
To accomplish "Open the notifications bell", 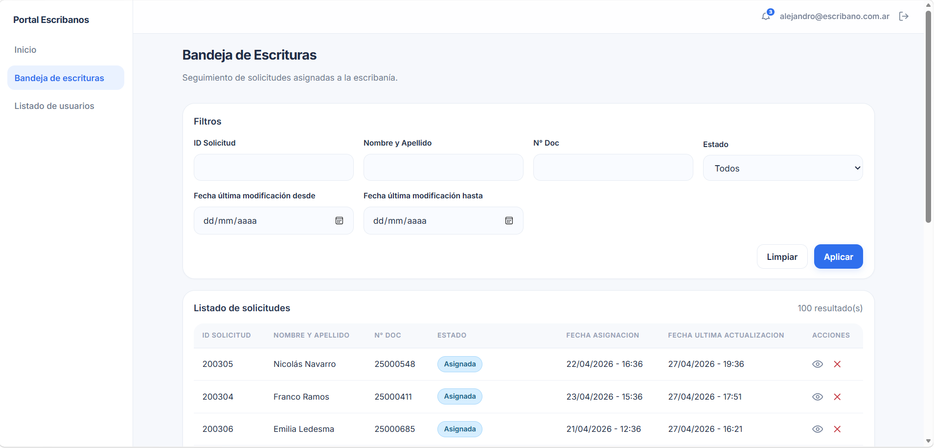I will (x=766, y=16).
